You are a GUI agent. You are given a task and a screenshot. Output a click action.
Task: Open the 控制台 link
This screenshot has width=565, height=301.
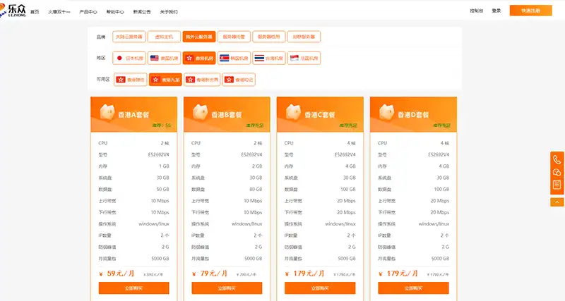pyautogui.click(x=476, y=11)
